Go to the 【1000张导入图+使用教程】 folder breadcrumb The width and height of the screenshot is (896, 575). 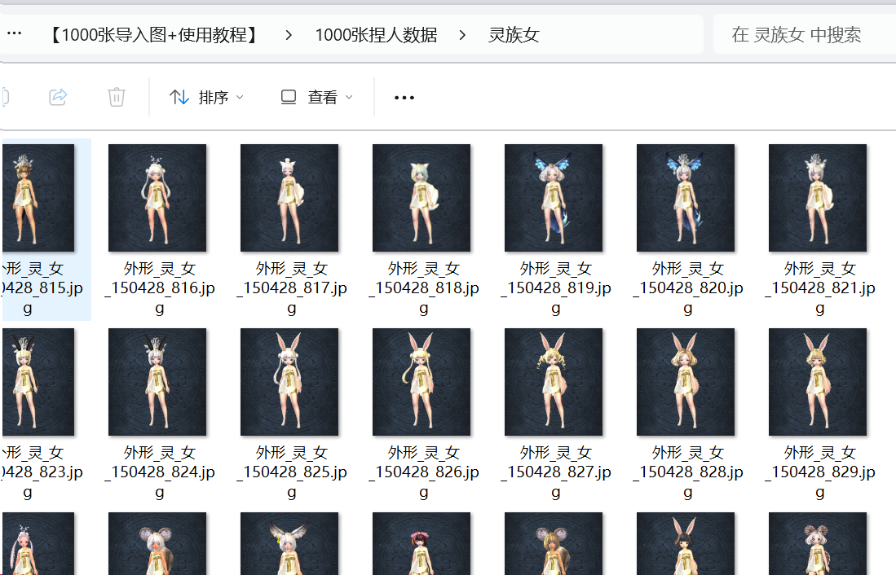153,35
